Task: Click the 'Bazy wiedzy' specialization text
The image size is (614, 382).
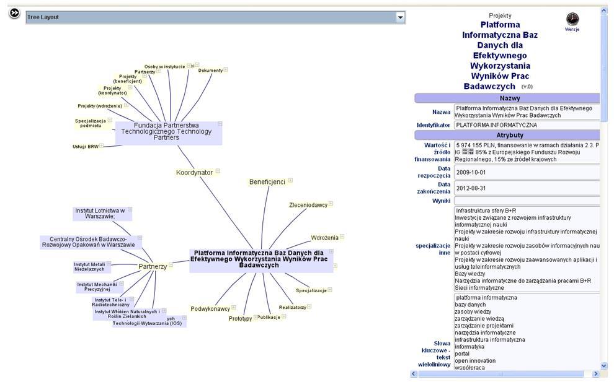Action: click(x=470, y=274)
